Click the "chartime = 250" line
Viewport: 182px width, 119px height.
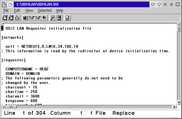click(21, 92)
